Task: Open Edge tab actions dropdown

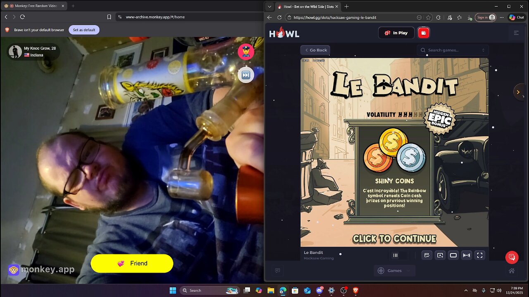Action: click(x=269, y=7)
